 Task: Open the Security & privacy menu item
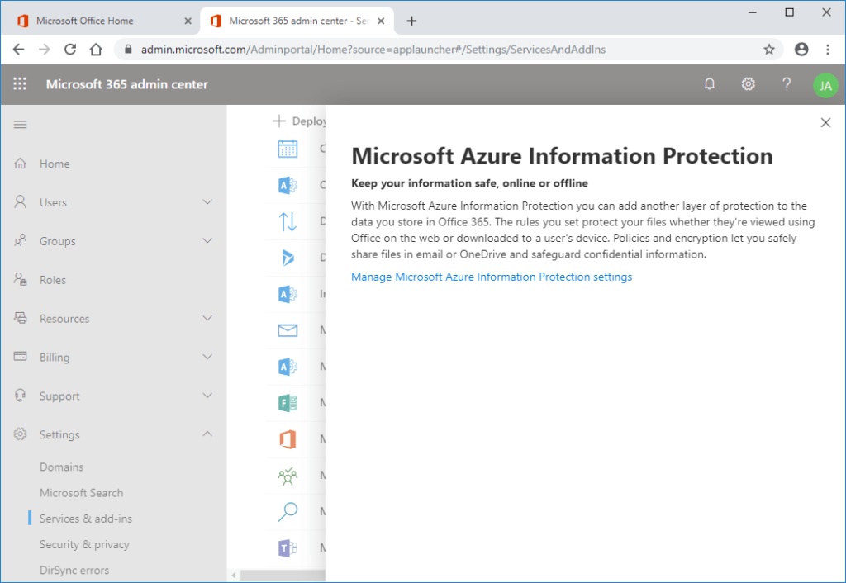pos(85,544)
